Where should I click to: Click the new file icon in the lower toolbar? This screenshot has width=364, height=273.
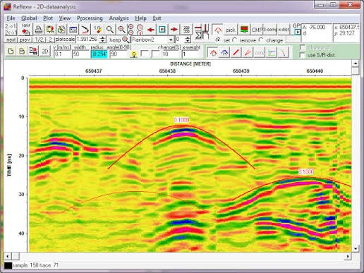pos(11,51)
